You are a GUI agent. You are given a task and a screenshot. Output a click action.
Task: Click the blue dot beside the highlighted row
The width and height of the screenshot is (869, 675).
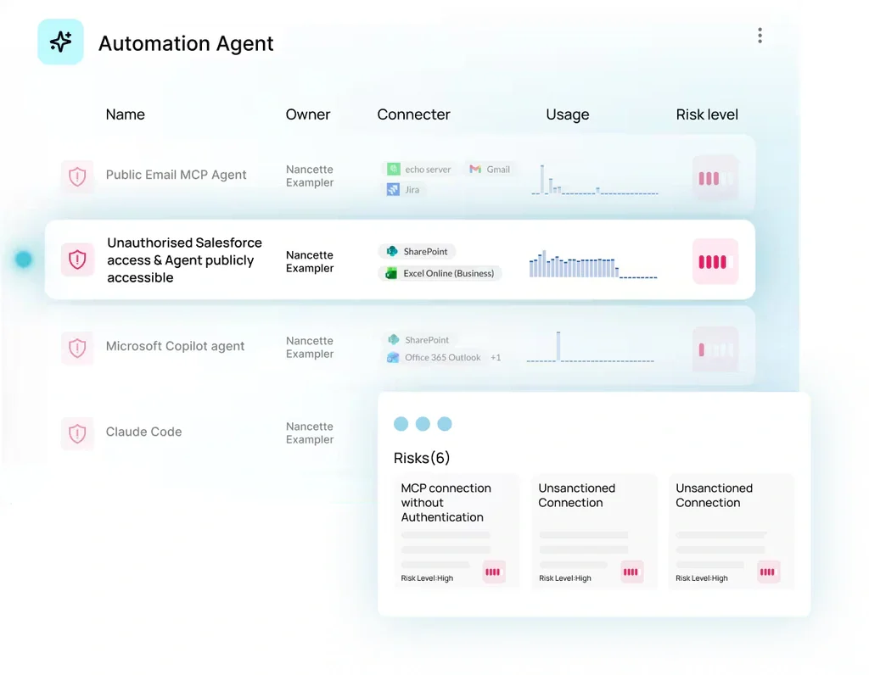[23, 259]
